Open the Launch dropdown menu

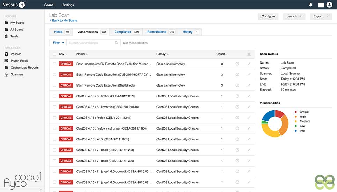(x=294, y=16)
